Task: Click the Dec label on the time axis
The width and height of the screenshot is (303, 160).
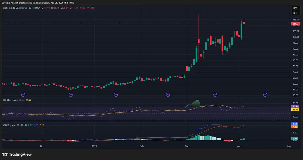Action: [42, 146]
